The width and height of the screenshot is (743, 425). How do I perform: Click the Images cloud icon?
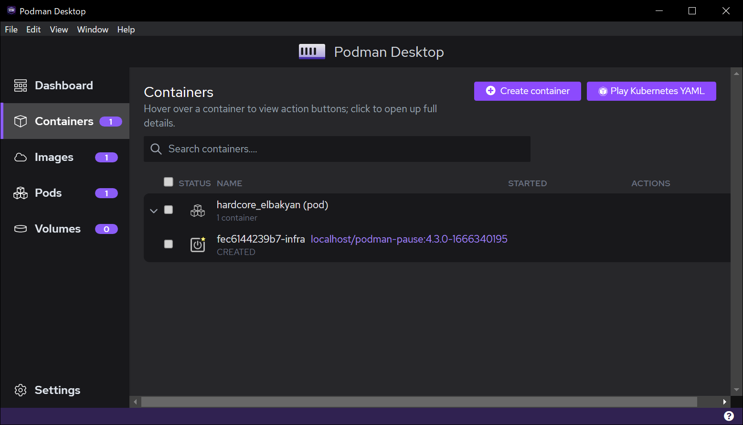pyautogui.click(x=21, y=157)
